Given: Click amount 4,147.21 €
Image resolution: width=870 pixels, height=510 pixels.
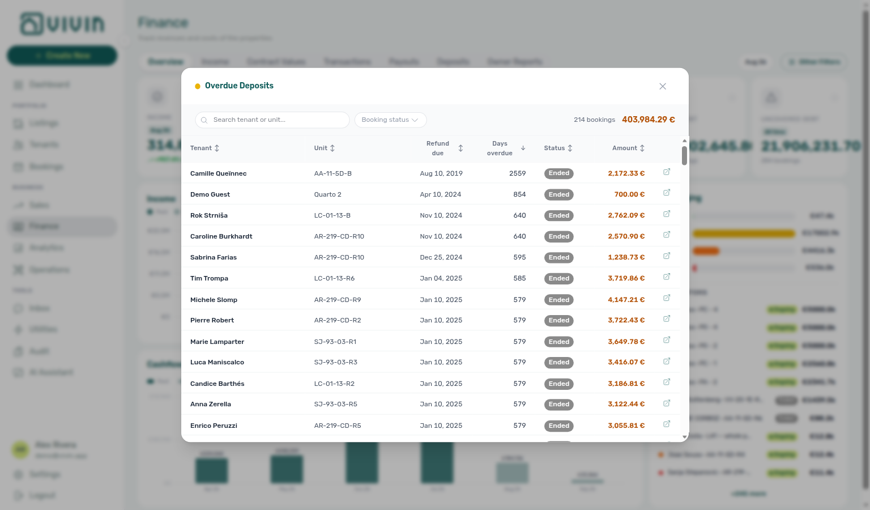Looking at the screenshot, I should click(626, 300).
